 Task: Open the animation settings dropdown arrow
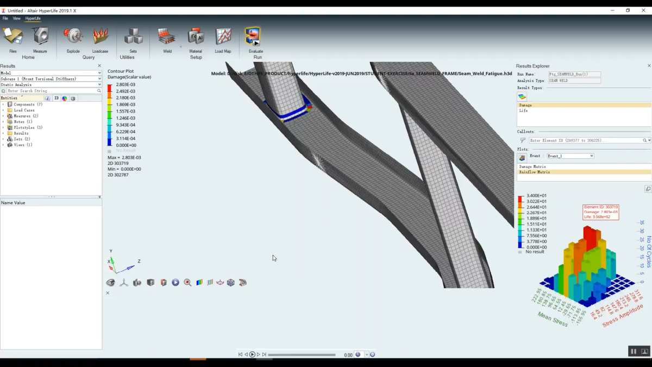click(x=367, y=354)
